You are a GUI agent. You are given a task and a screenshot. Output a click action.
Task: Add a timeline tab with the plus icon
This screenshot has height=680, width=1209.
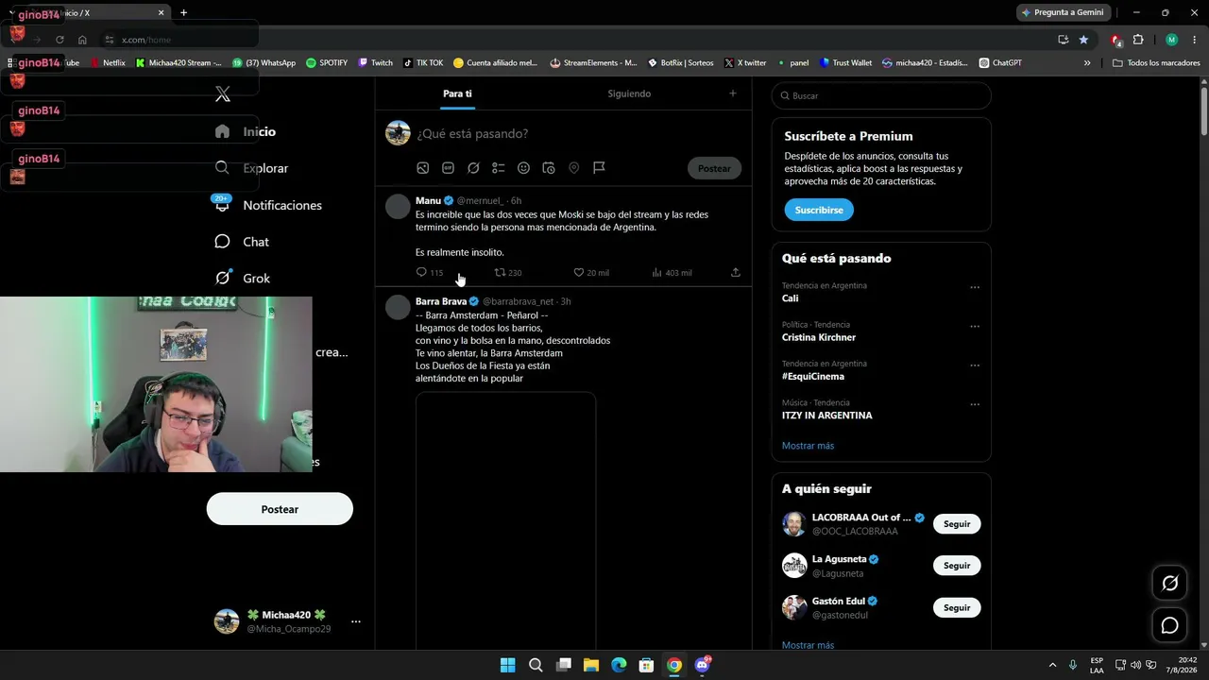tap(732, 93)
